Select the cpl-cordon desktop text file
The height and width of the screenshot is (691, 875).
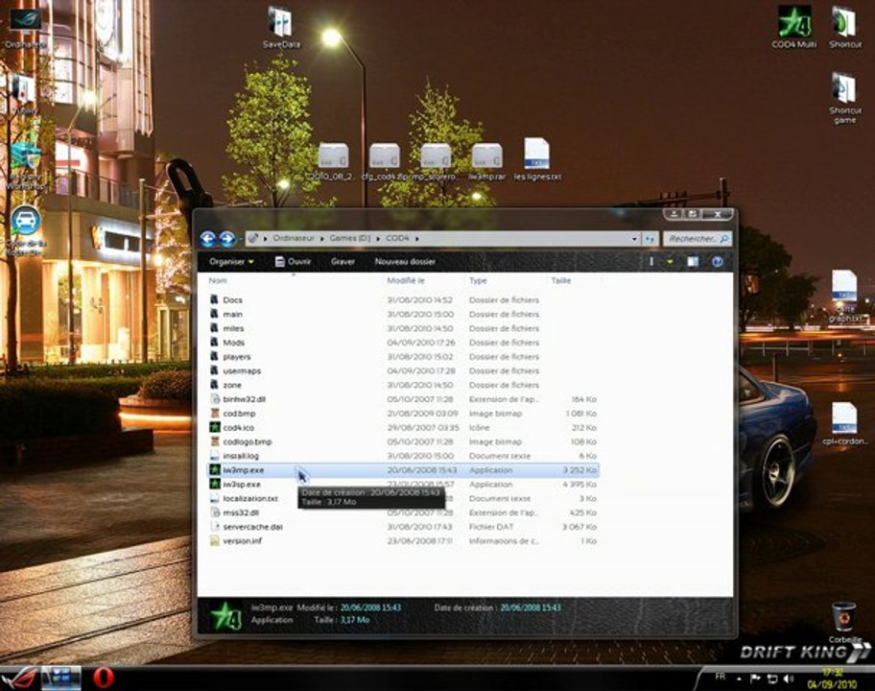tap(844, 423)
